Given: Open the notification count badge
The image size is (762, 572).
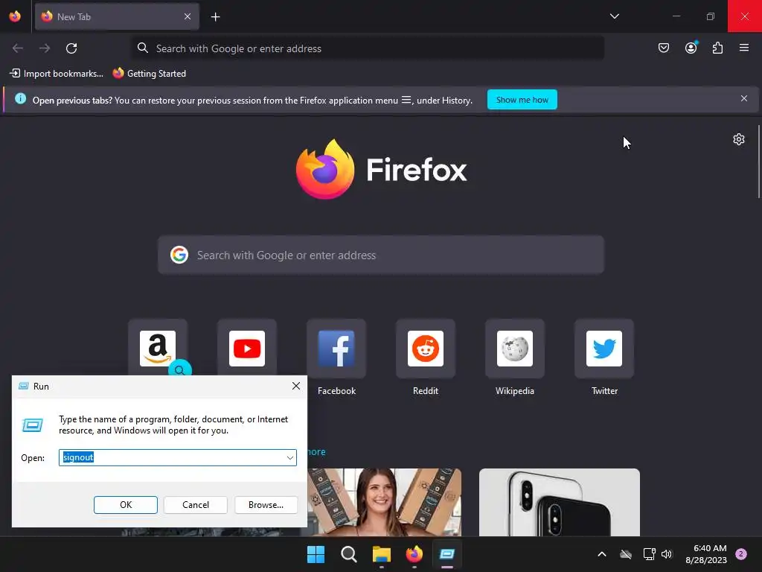Looking at the screenshot, I should click(x=741, y=554).
